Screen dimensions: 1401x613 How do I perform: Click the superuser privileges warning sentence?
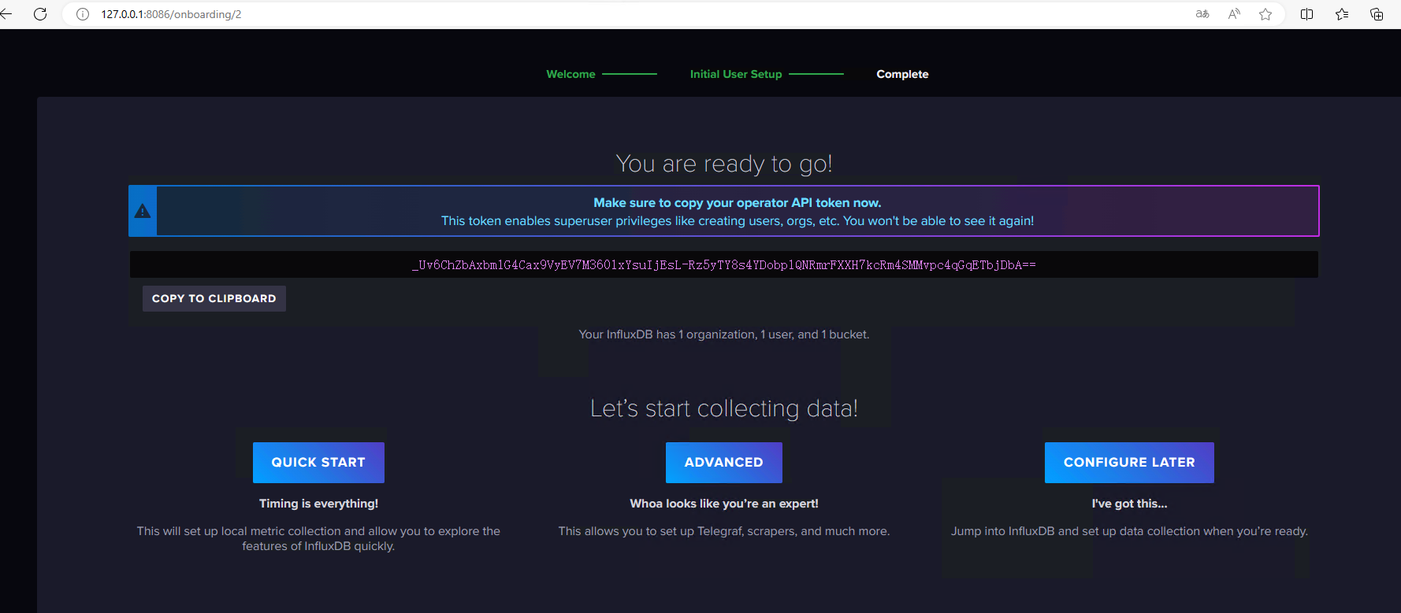738,221
